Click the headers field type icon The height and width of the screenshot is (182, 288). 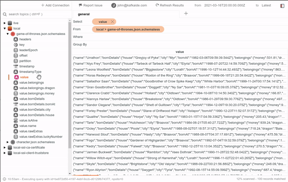pos(16,39)
